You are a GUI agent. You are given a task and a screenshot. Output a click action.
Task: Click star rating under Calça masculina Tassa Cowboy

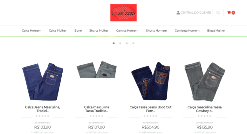point(204,116)
